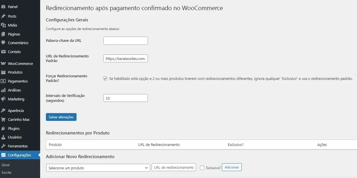Click the Adicionar button
This screenshot has width=357, height=178.
coord(232,167)
